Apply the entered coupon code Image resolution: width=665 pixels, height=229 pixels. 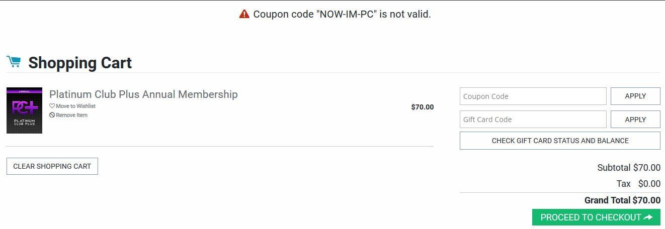pos(635,96)
